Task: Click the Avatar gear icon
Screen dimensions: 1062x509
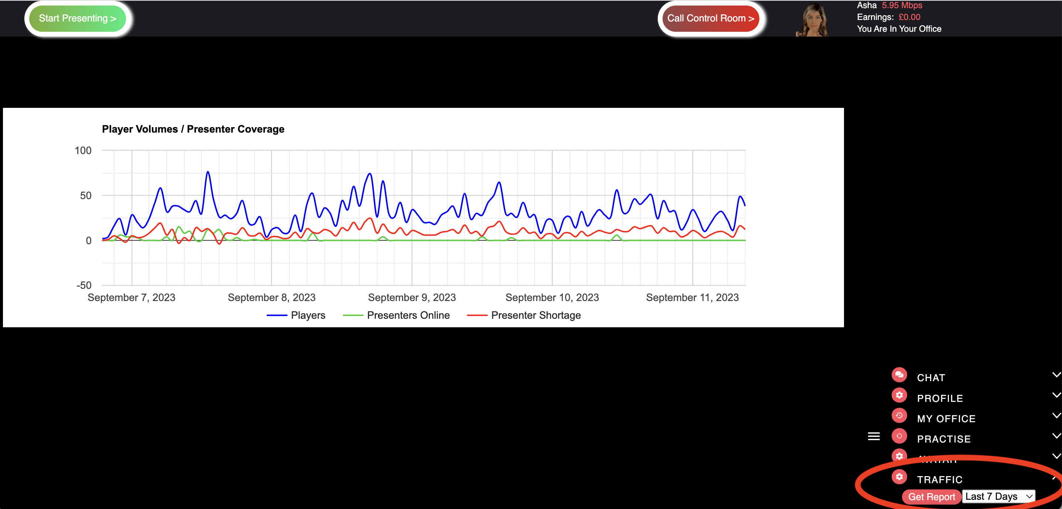Action: tap(899, 456)
